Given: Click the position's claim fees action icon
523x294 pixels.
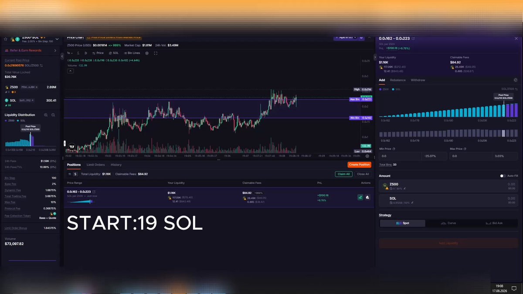Looking at the screenshot, I should point(368,197).
